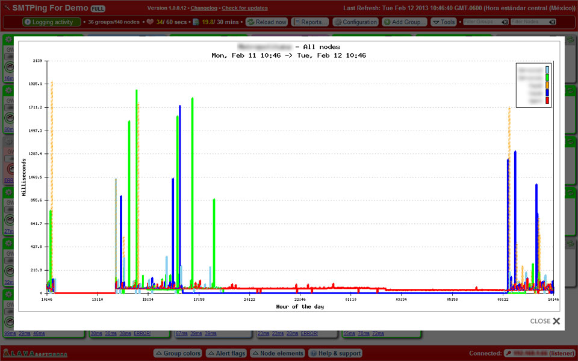
Task: Click the Reload now refresh icon
Action: click(250, 22)
